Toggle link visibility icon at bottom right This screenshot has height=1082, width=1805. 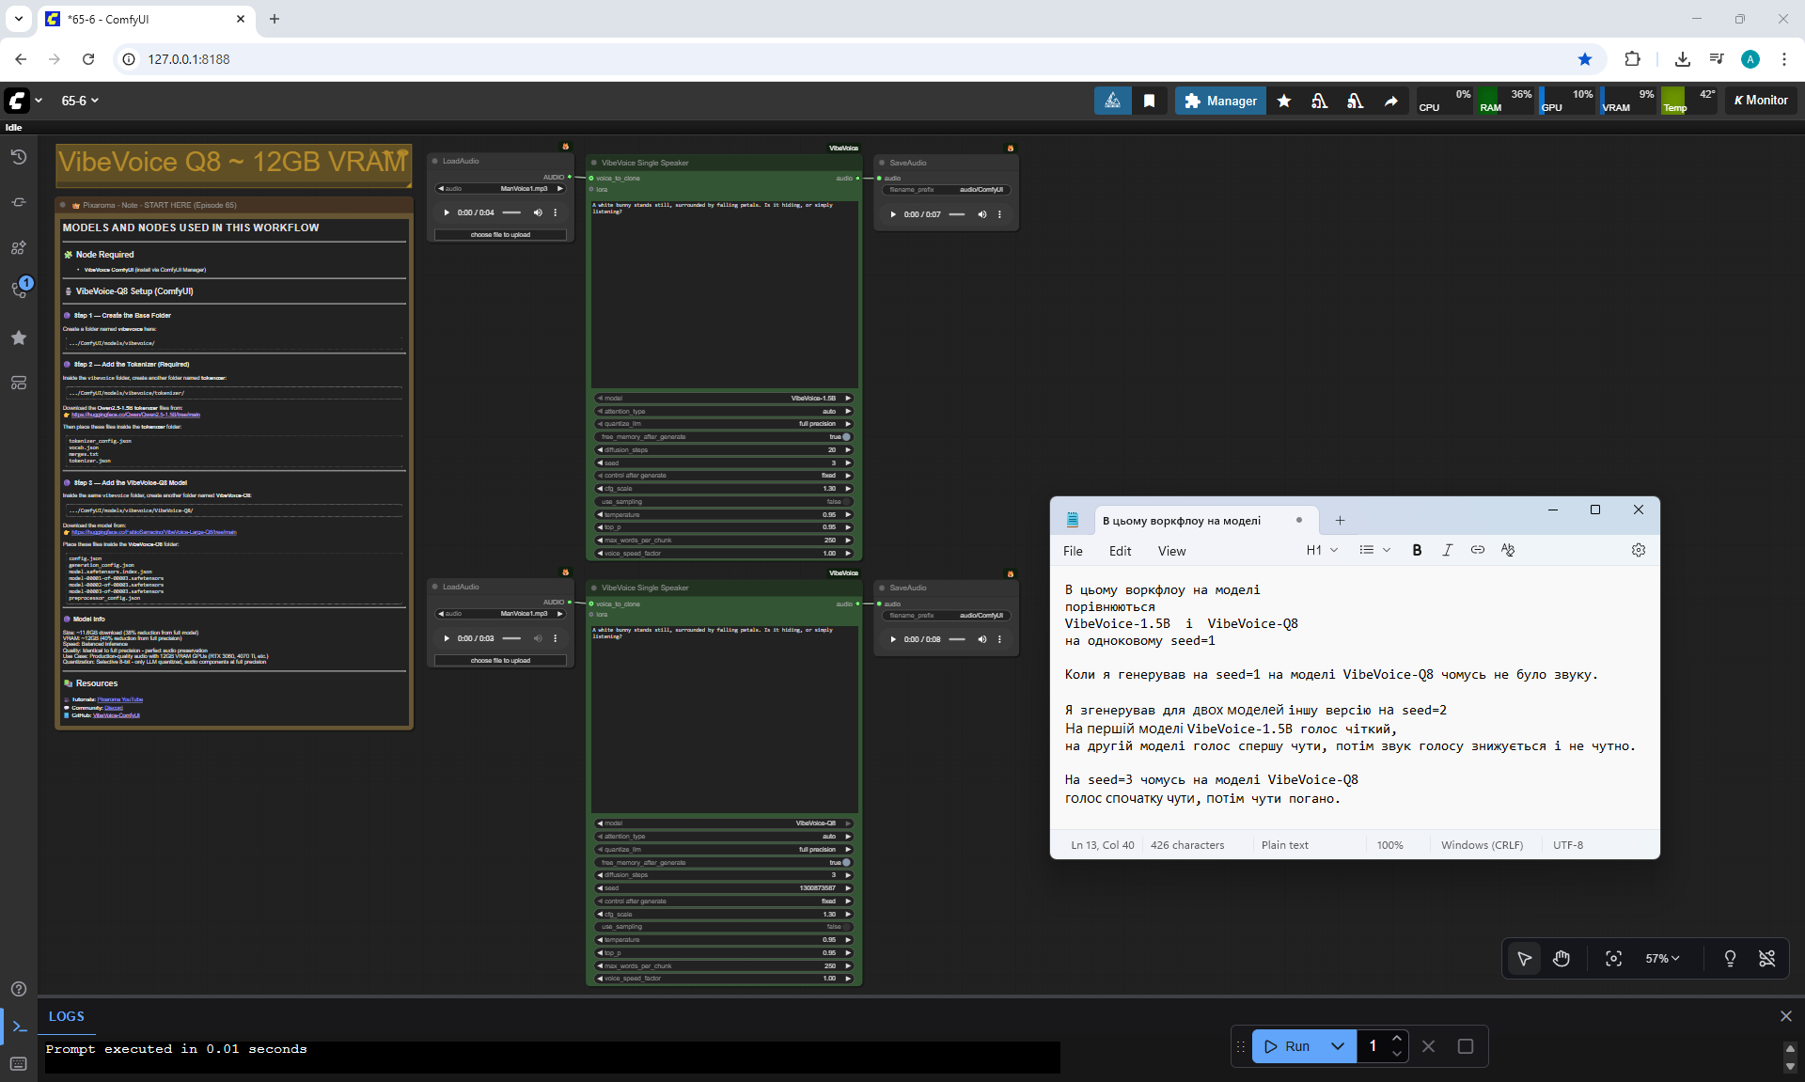tap(1766, 958)
